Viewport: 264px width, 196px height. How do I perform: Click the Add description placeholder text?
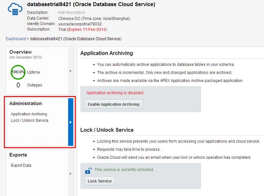pos(71,13)
